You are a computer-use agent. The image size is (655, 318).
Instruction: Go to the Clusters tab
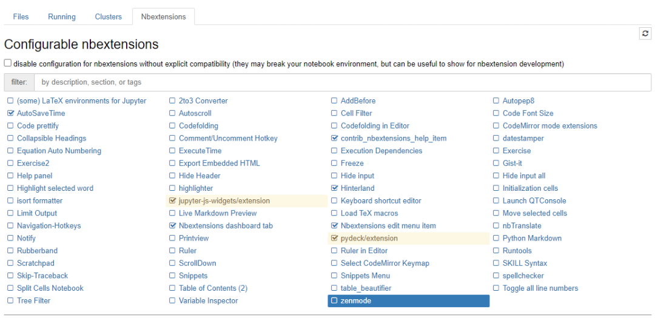[x=109, y=17]
